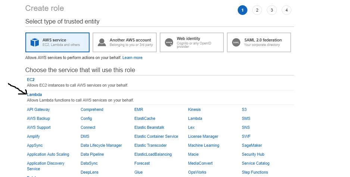
Task: Open the Learn more link
Action: 132,58
